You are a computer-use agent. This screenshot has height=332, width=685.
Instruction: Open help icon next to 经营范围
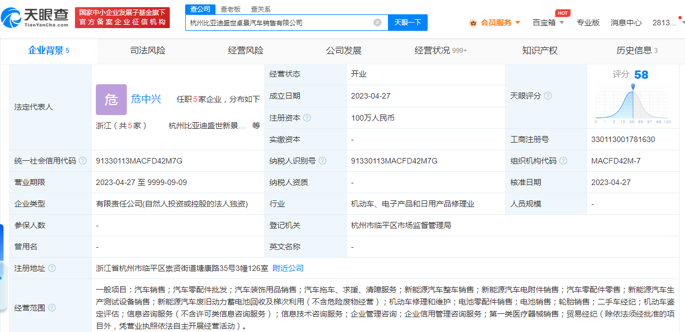(52, 308)
